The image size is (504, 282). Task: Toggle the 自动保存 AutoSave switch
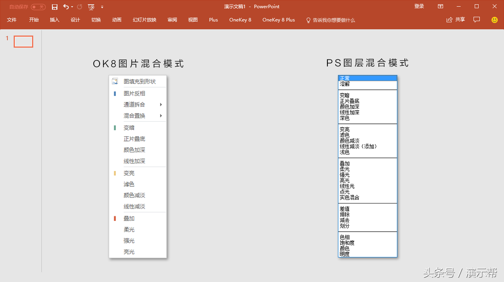[38, 7]
